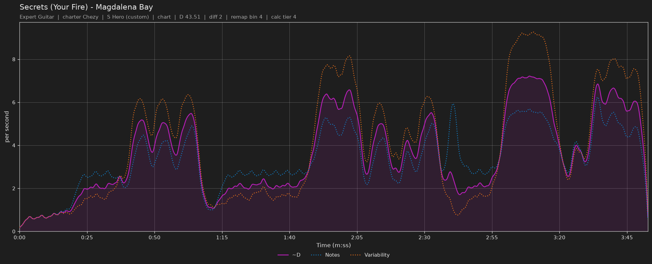Screen dimensions: 652x264
Task: Click the 3:45 time axis tick
Action: point(627,237)
